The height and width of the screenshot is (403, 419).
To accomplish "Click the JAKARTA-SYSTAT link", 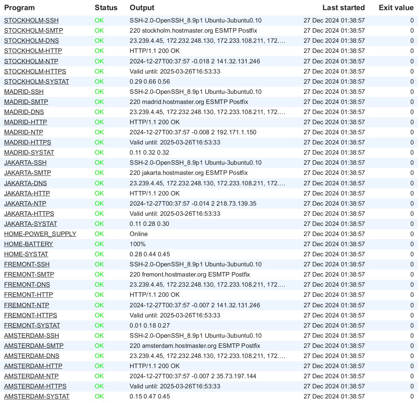I will tap(30, 224).
